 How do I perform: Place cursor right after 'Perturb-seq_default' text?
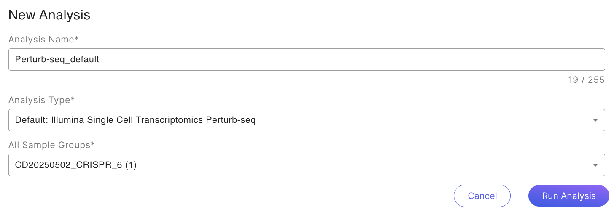point(100,59)
